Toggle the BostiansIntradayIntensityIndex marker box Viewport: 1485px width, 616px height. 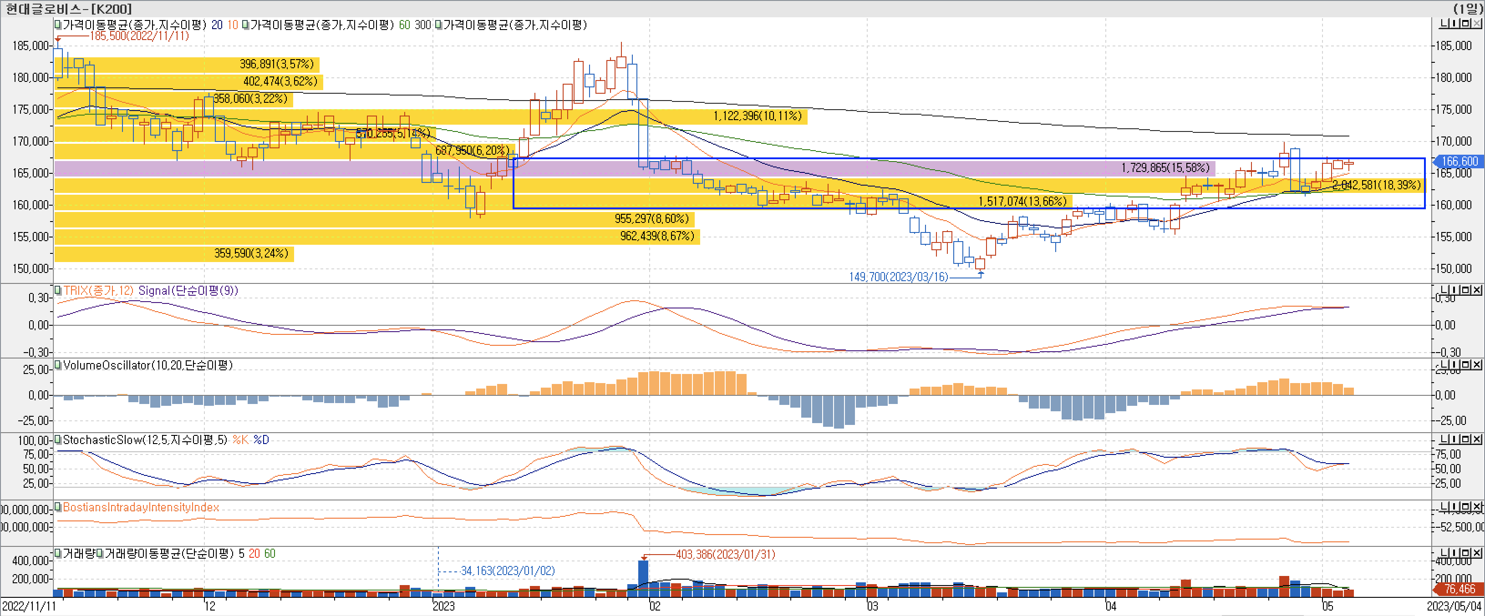click(x=58, y=507)
